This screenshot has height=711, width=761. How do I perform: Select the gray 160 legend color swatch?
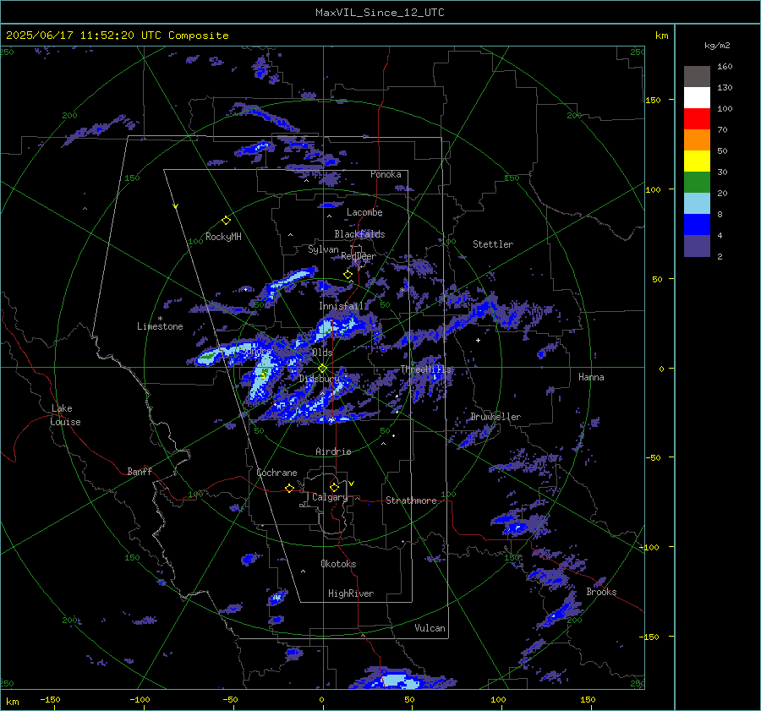pos(697,76)
